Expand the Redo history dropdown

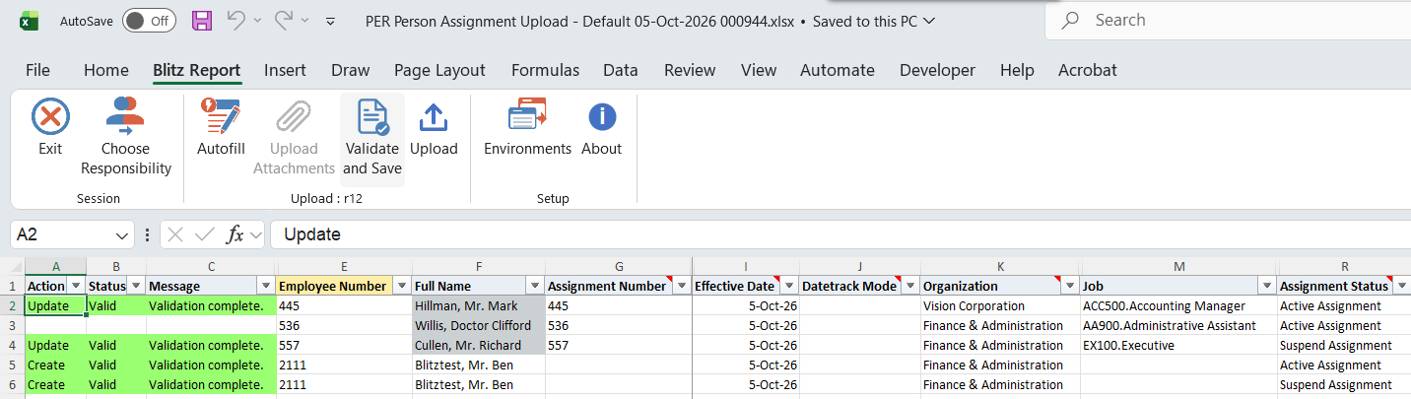point(305,21)
